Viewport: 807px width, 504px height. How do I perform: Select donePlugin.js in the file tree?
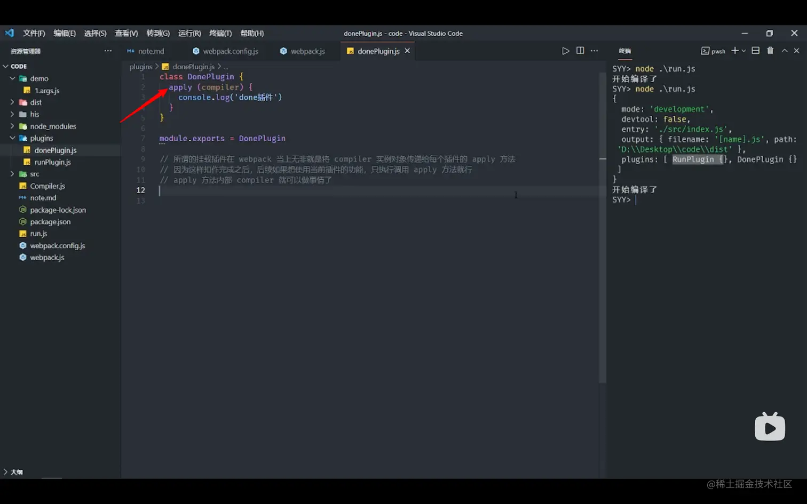point(56,150)
